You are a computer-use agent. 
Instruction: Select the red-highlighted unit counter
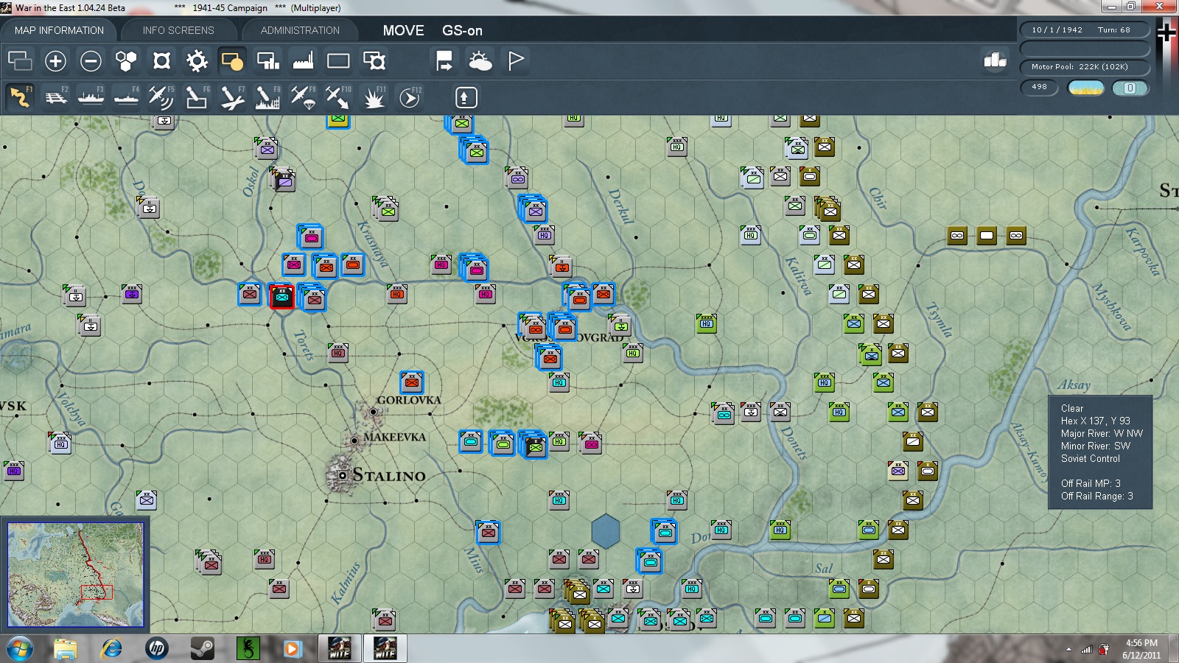[281, 296]
